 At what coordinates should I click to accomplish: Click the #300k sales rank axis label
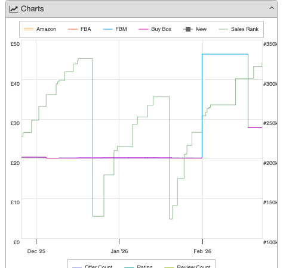click(270, 84)
